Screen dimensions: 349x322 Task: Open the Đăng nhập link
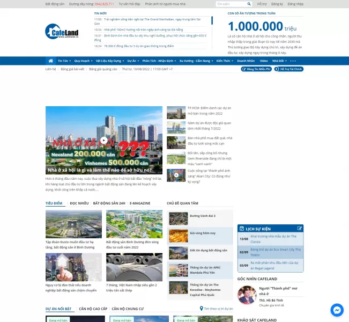coord(295,4)
